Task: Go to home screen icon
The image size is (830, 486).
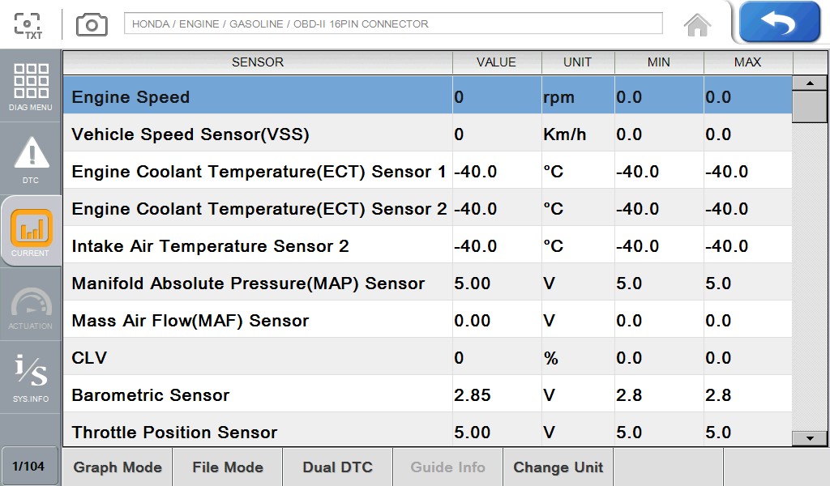Action: coord(697,25)
